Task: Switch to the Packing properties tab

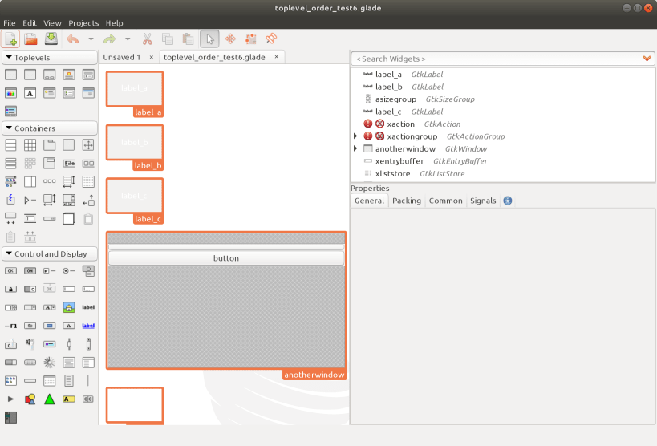Action: (407, 201)
